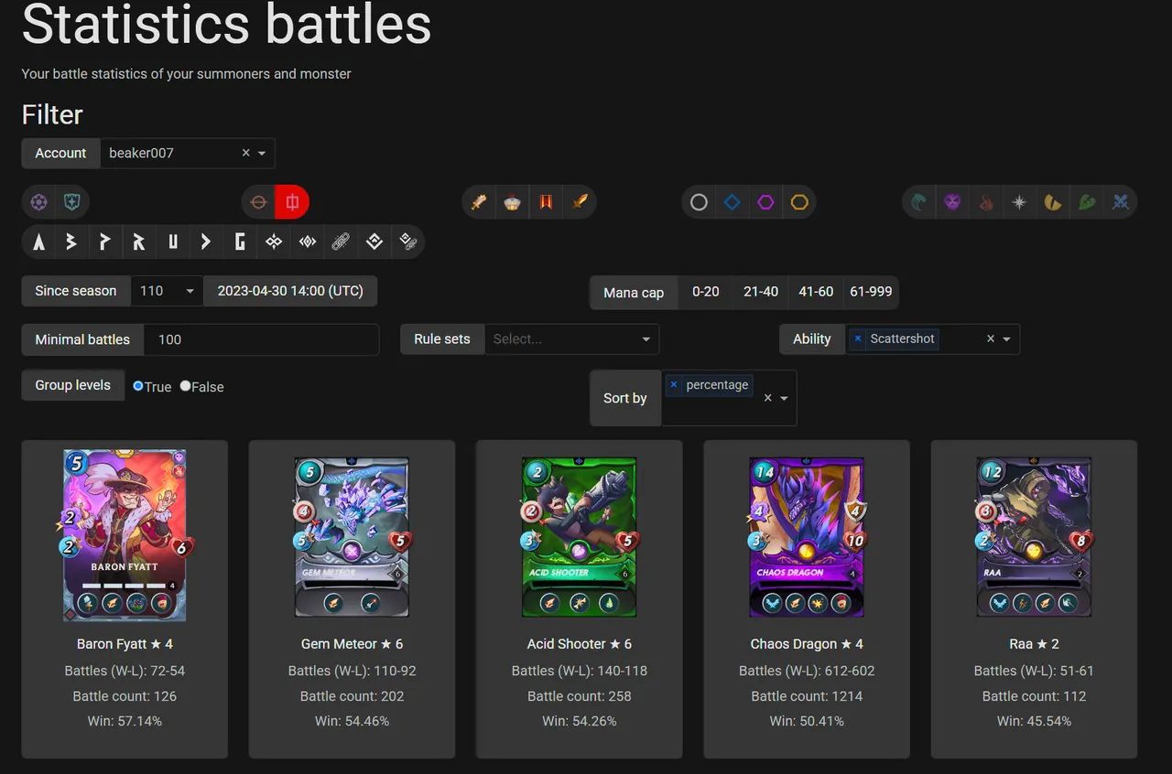Select the Beta edition 'B' rune icon
This screenshot has width=1172, height=774.
tap(71, 242)
